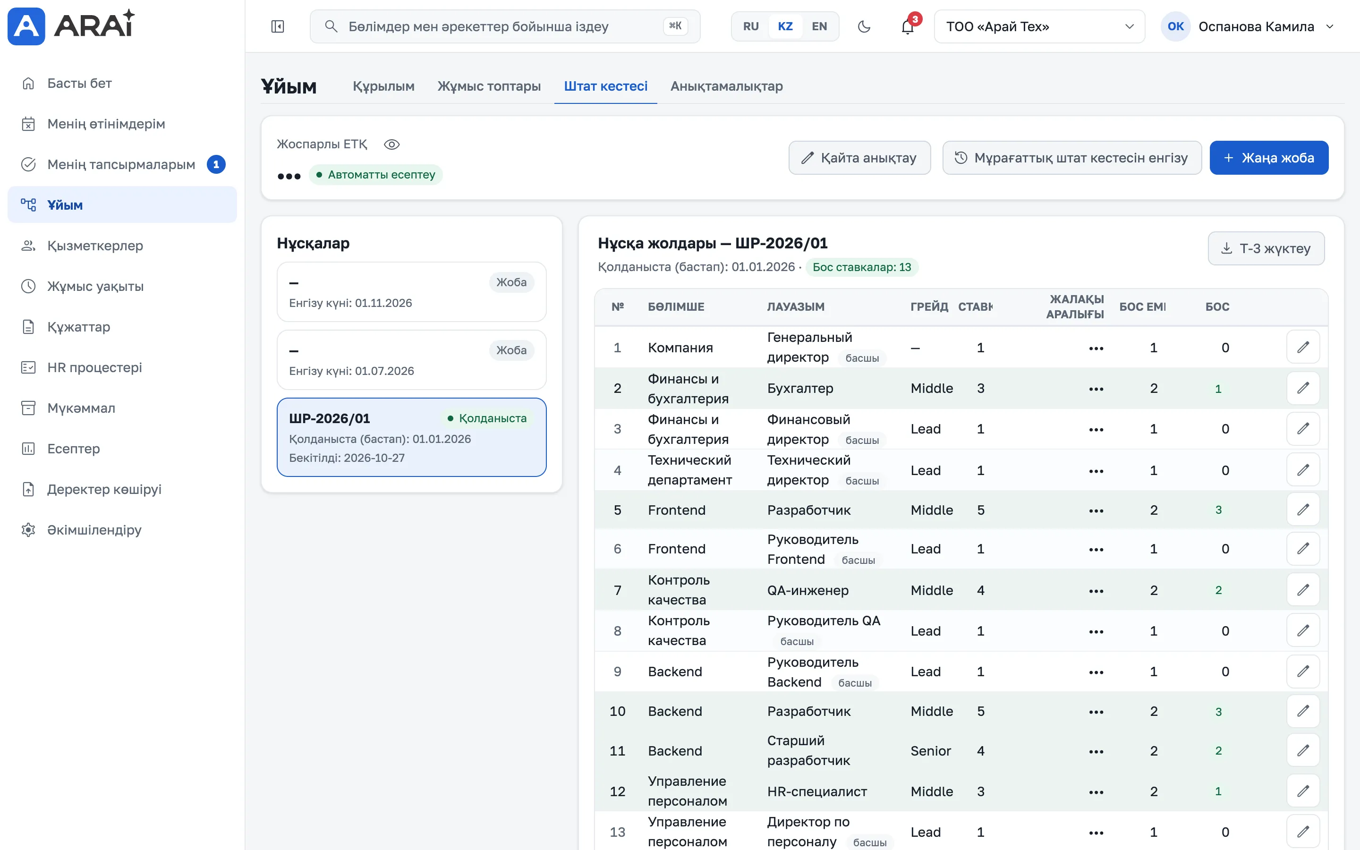The width and height of the screenshot is (1360, 850).
Task: Reveal hidden planned ЕТҚ with eye icon
Action: [x=391, y=144]
